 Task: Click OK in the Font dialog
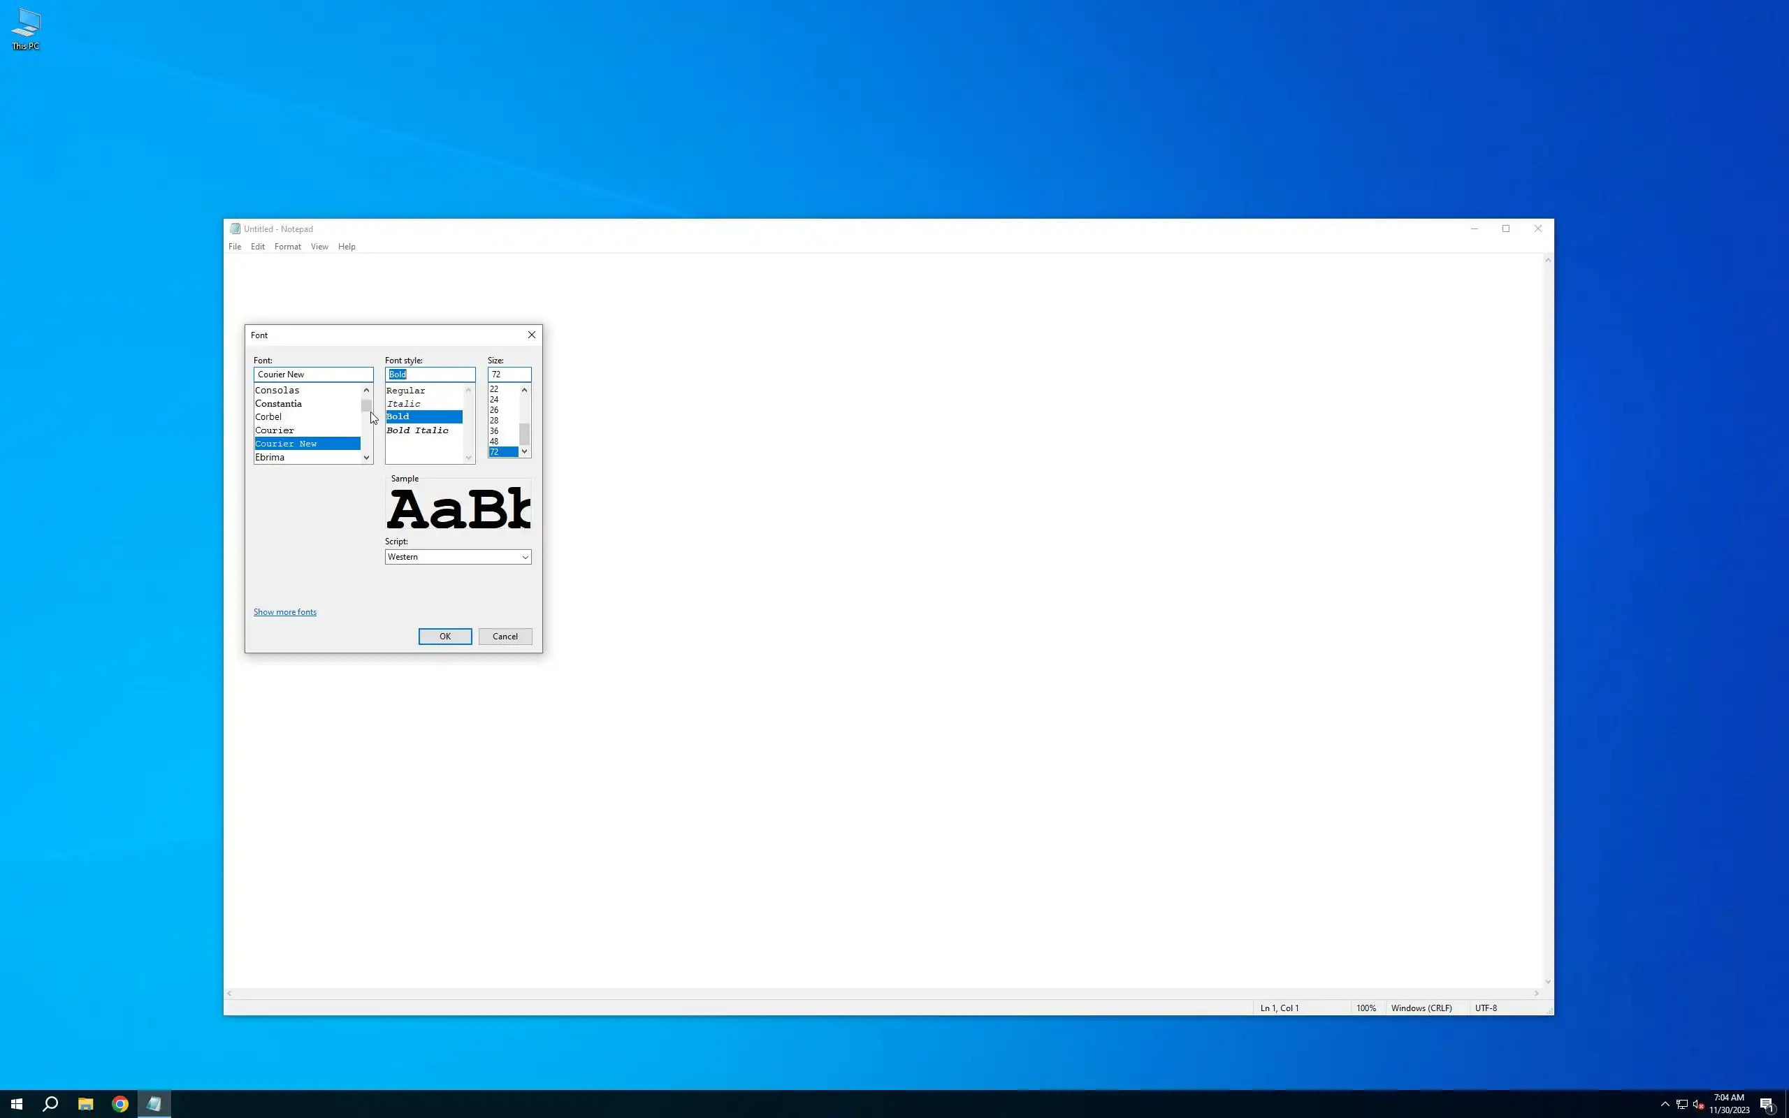click(x=444, y=637)
